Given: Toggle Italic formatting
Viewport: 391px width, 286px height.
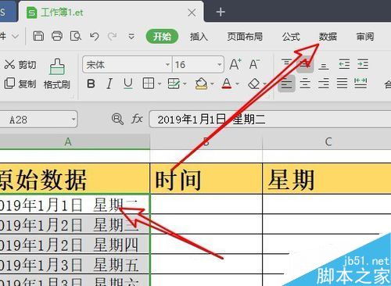Looking at the screenshot, I should [x=109, y=84].
